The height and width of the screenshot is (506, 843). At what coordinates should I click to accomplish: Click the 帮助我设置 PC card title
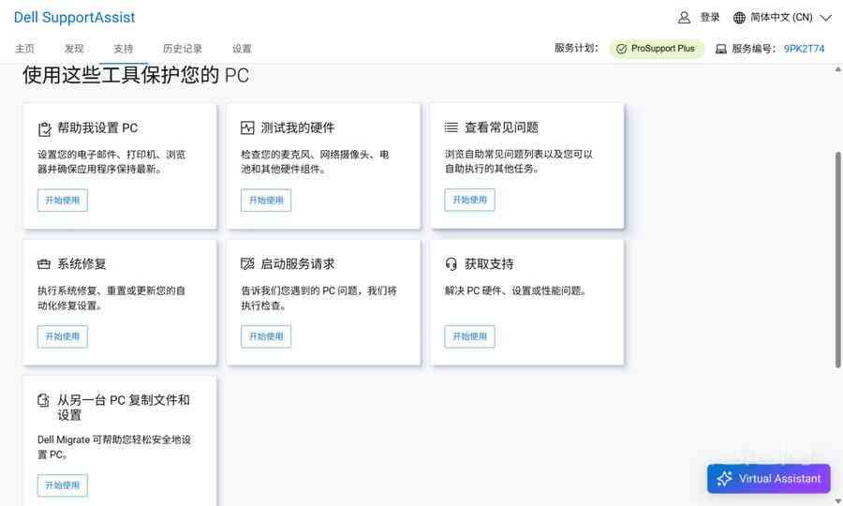97,128
